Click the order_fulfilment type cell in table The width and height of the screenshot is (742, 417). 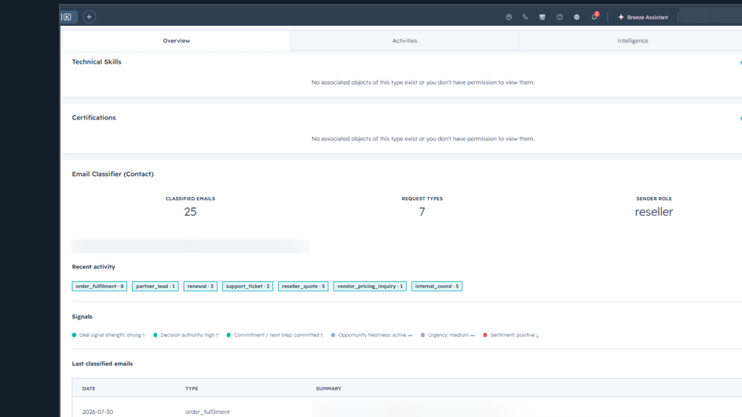coord(207,412)
